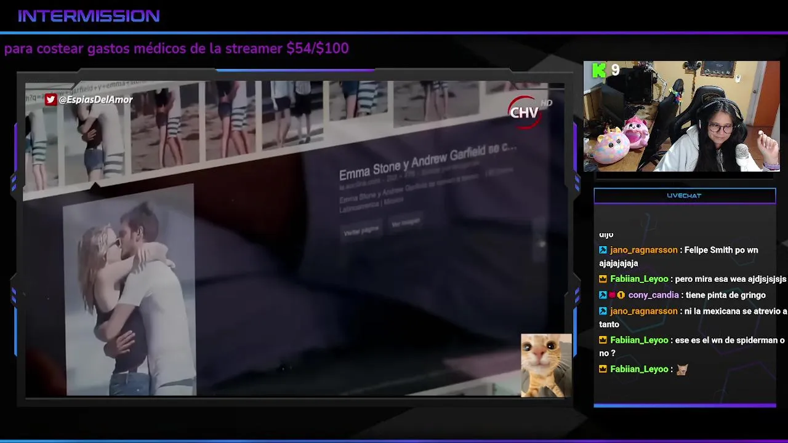This screenshot has height=443, width=788.
Task: Click username Fabiian_Leyoo on 'ese es el wn'
Action: (639, 340)
